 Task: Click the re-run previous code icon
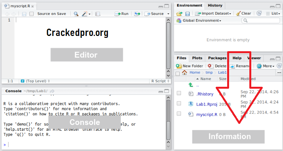137,14
